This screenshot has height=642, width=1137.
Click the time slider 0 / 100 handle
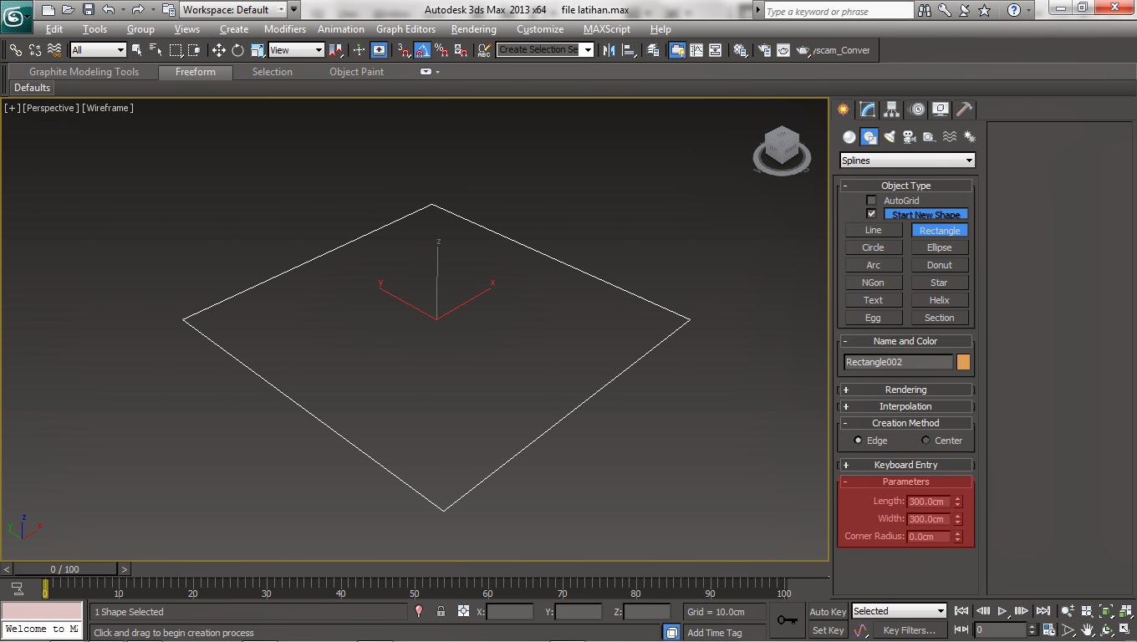[x=64, y=569]
